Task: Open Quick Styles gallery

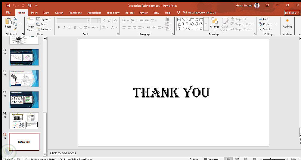Action: tap(225, 25)
